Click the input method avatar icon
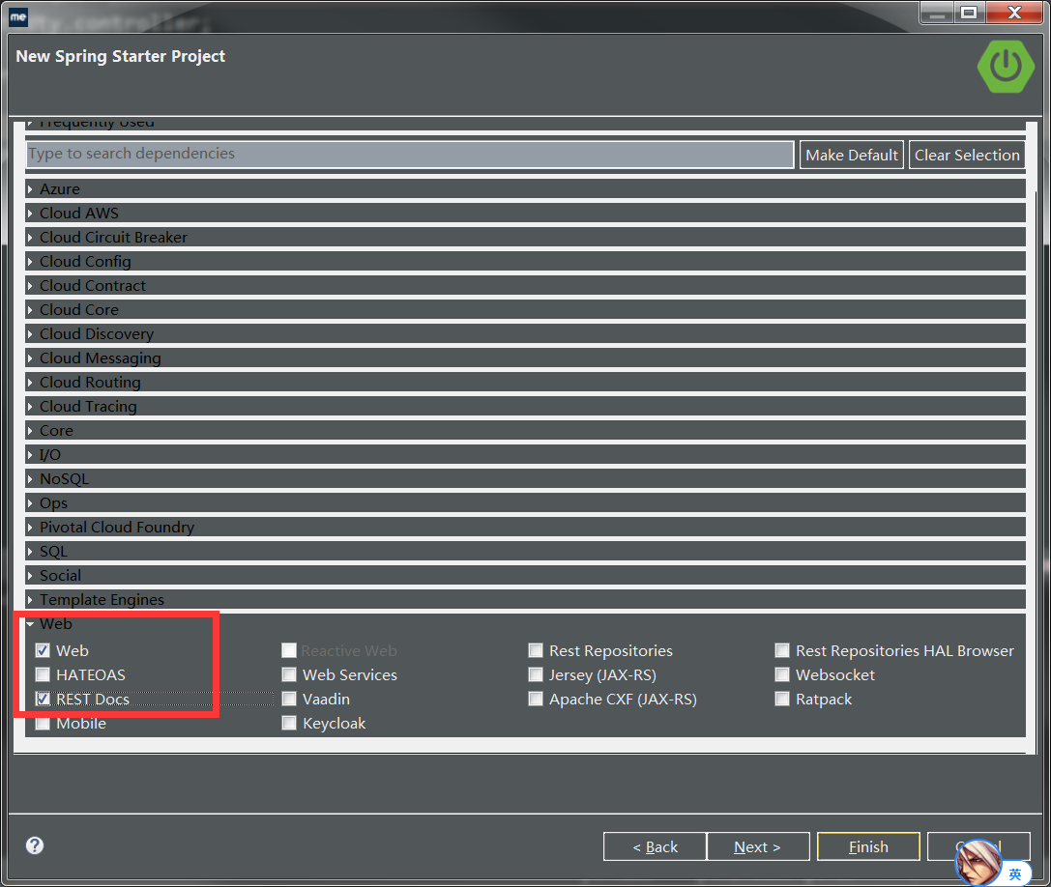Viewport: 1051px width, 887px height. click(x=978, y=863)
